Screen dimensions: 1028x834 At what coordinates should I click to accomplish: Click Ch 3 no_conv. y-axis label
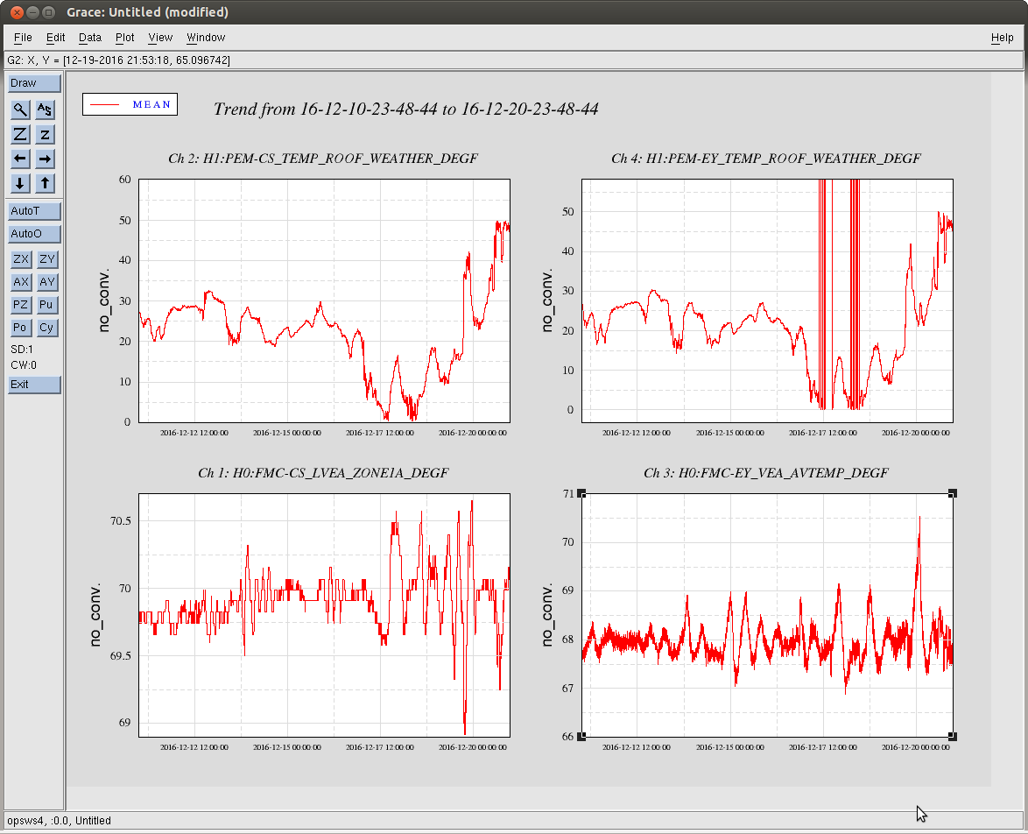546,615
